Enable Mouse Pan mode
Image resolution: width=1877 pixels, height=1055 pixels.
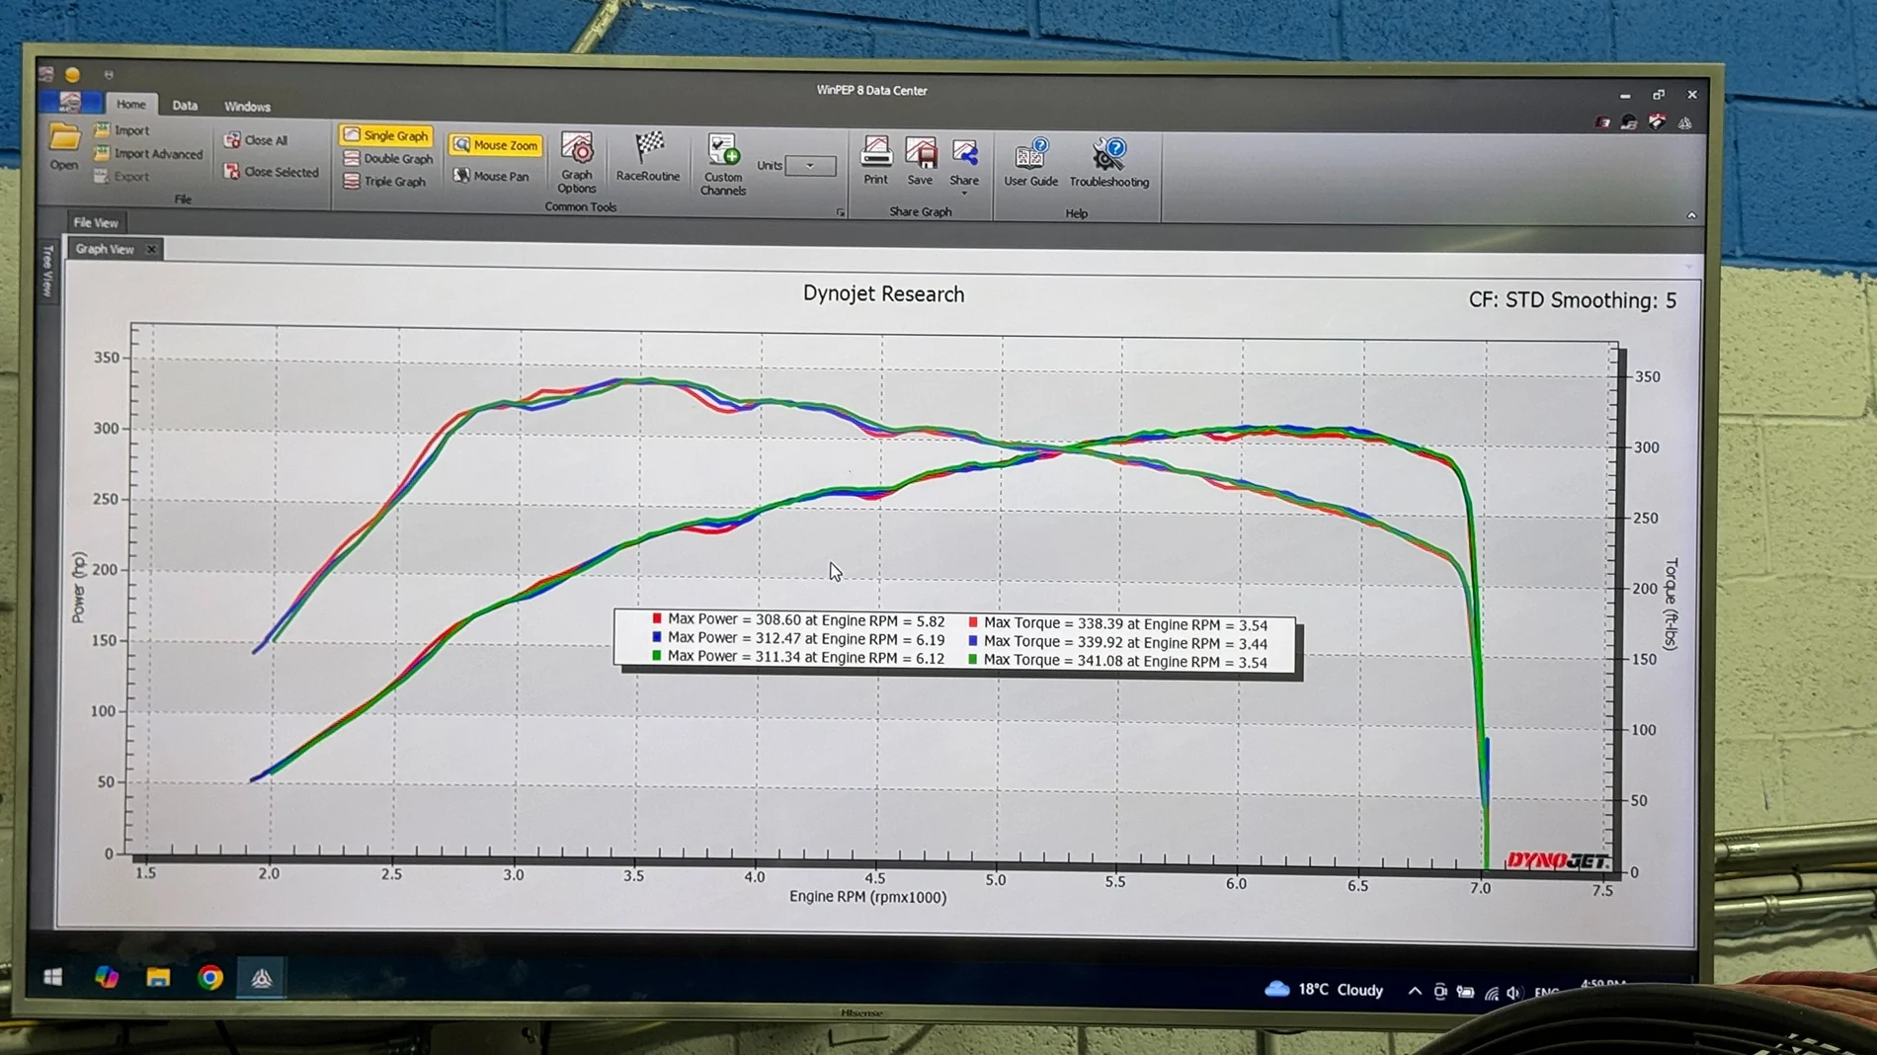pyautogui.click(x=491, y=176)
